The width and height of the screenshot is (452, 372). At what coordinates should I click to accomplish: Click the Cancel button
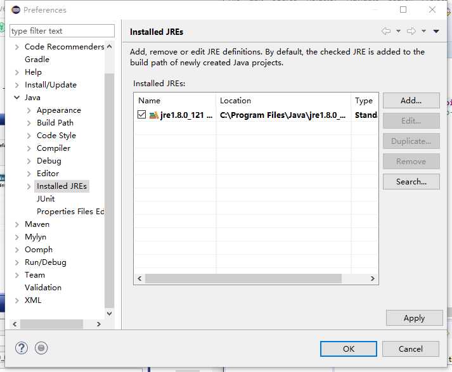tap(411, 349)
